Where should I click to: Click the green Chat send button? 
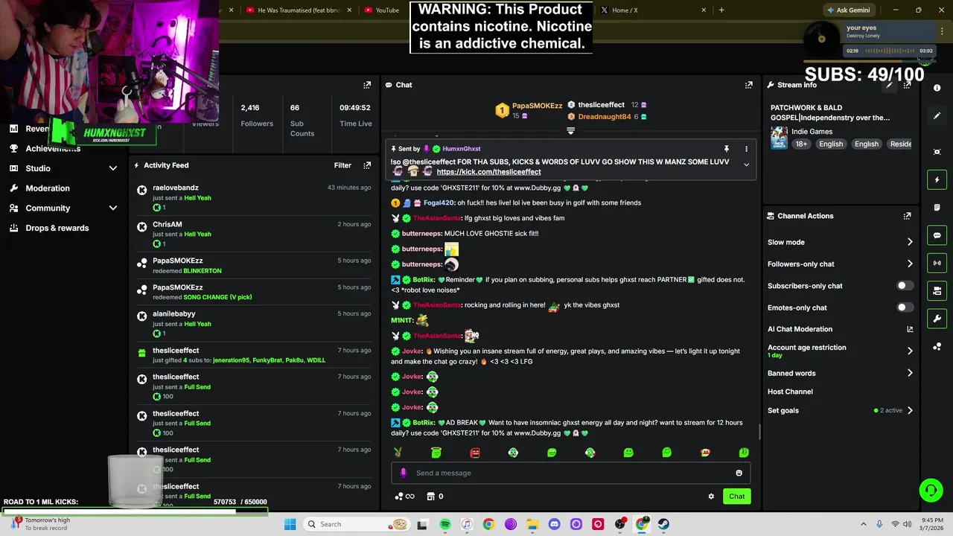736,497
